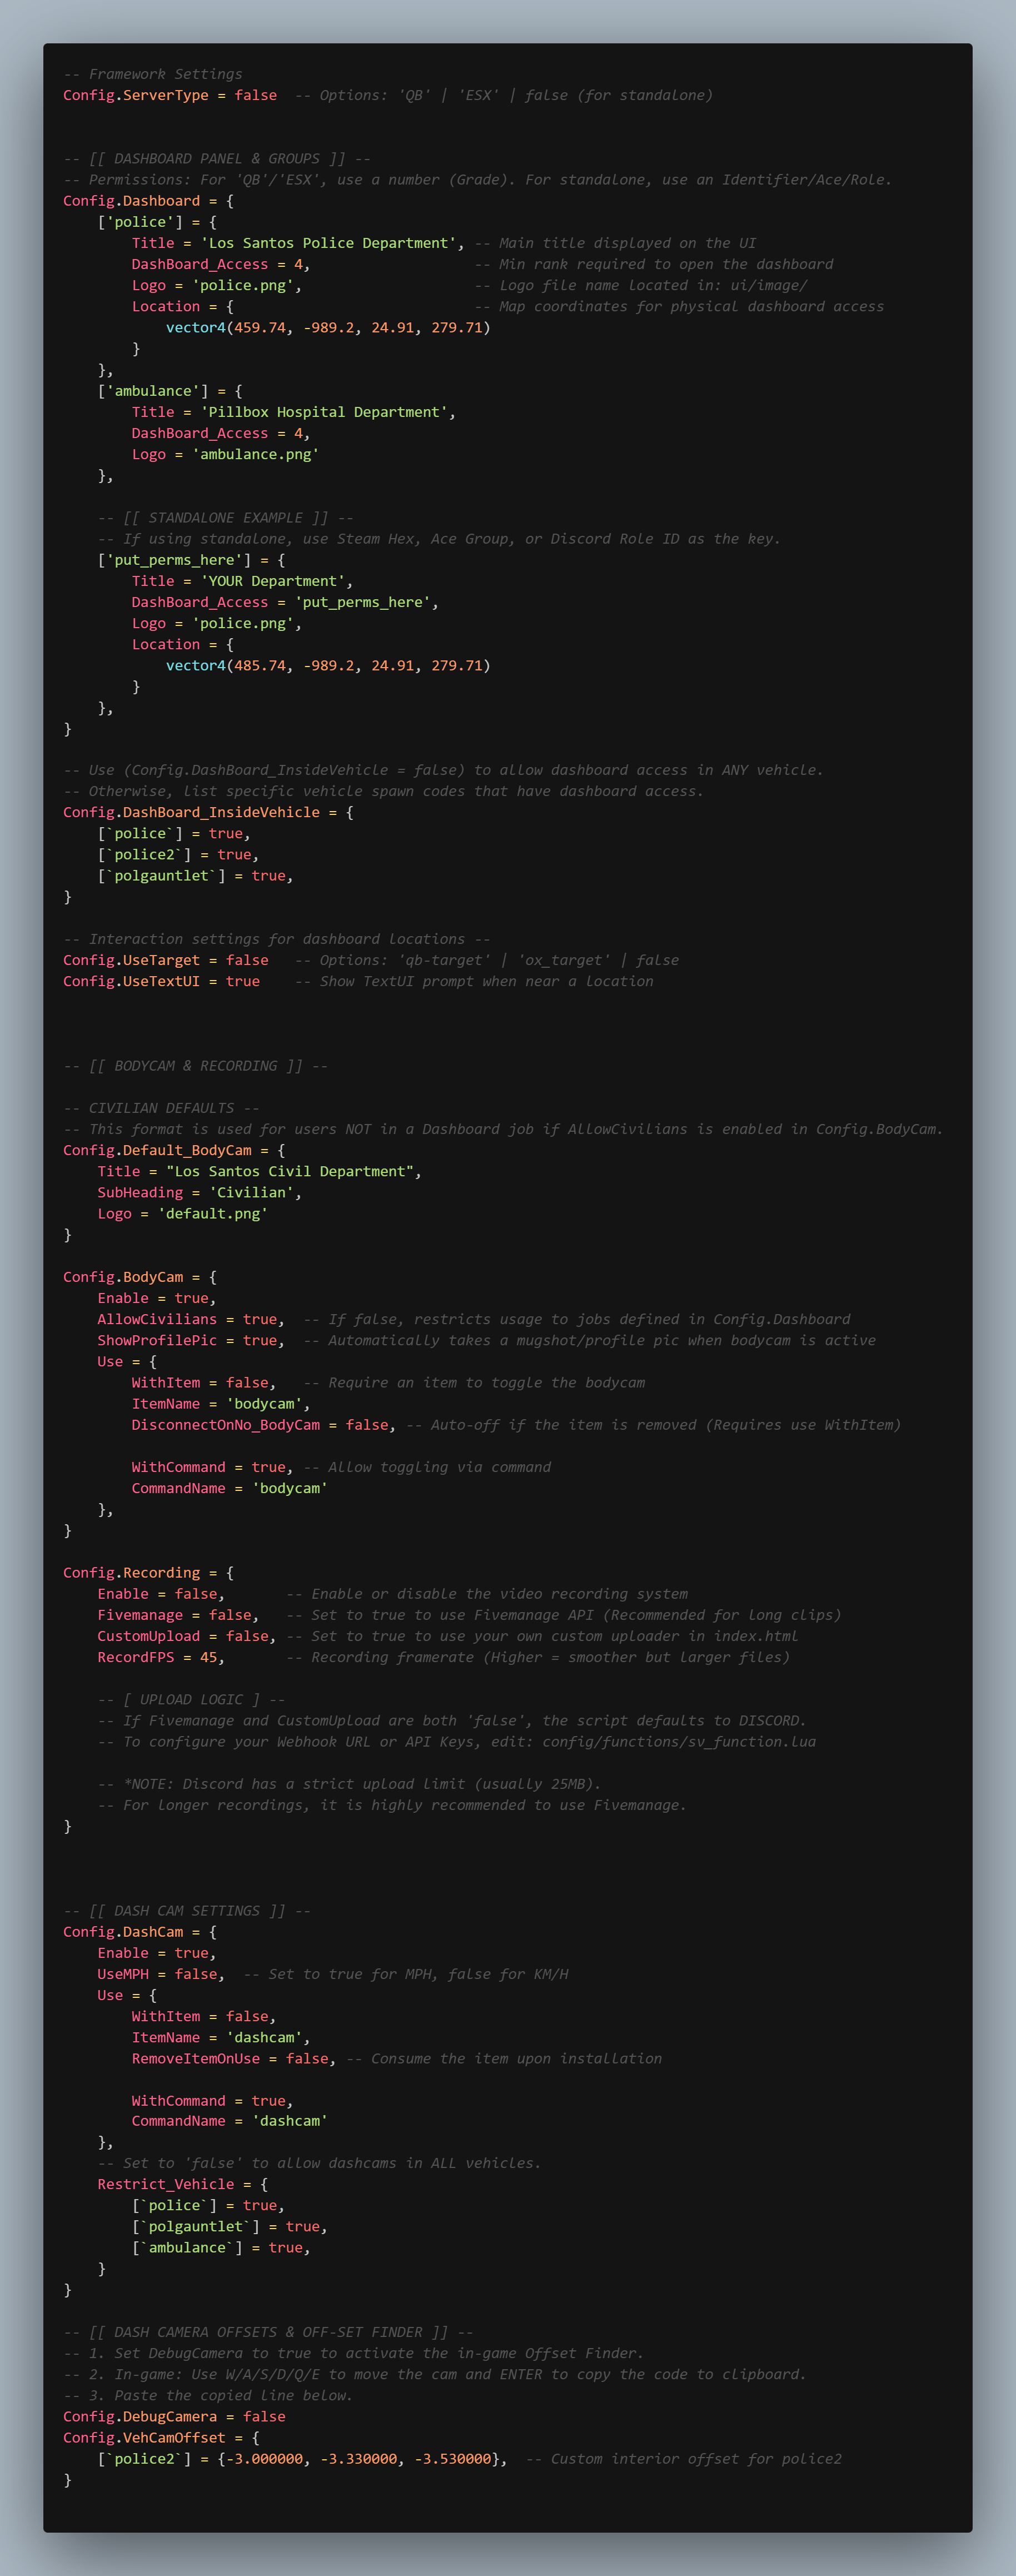Click the Logo = 'default.png' line

[182, 1213]
